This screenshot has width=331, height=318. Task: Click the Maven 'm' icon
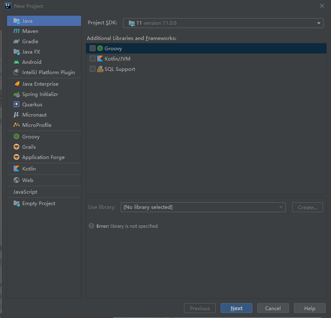click(16, 31)
